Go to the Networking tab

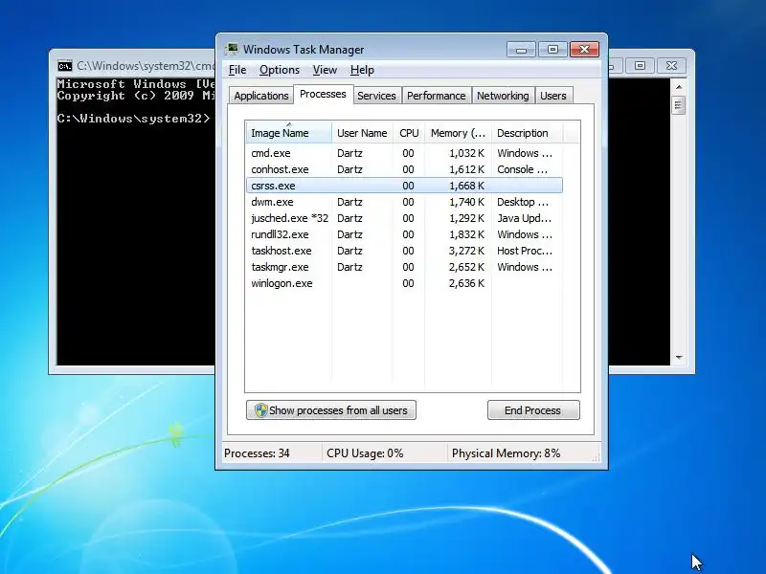click(503, 96)
